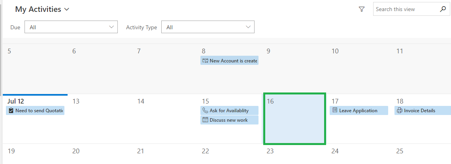Select day 10 on the calendar
Image resolution: width=451 pixels, height=164 pixels.
point(359,69)
